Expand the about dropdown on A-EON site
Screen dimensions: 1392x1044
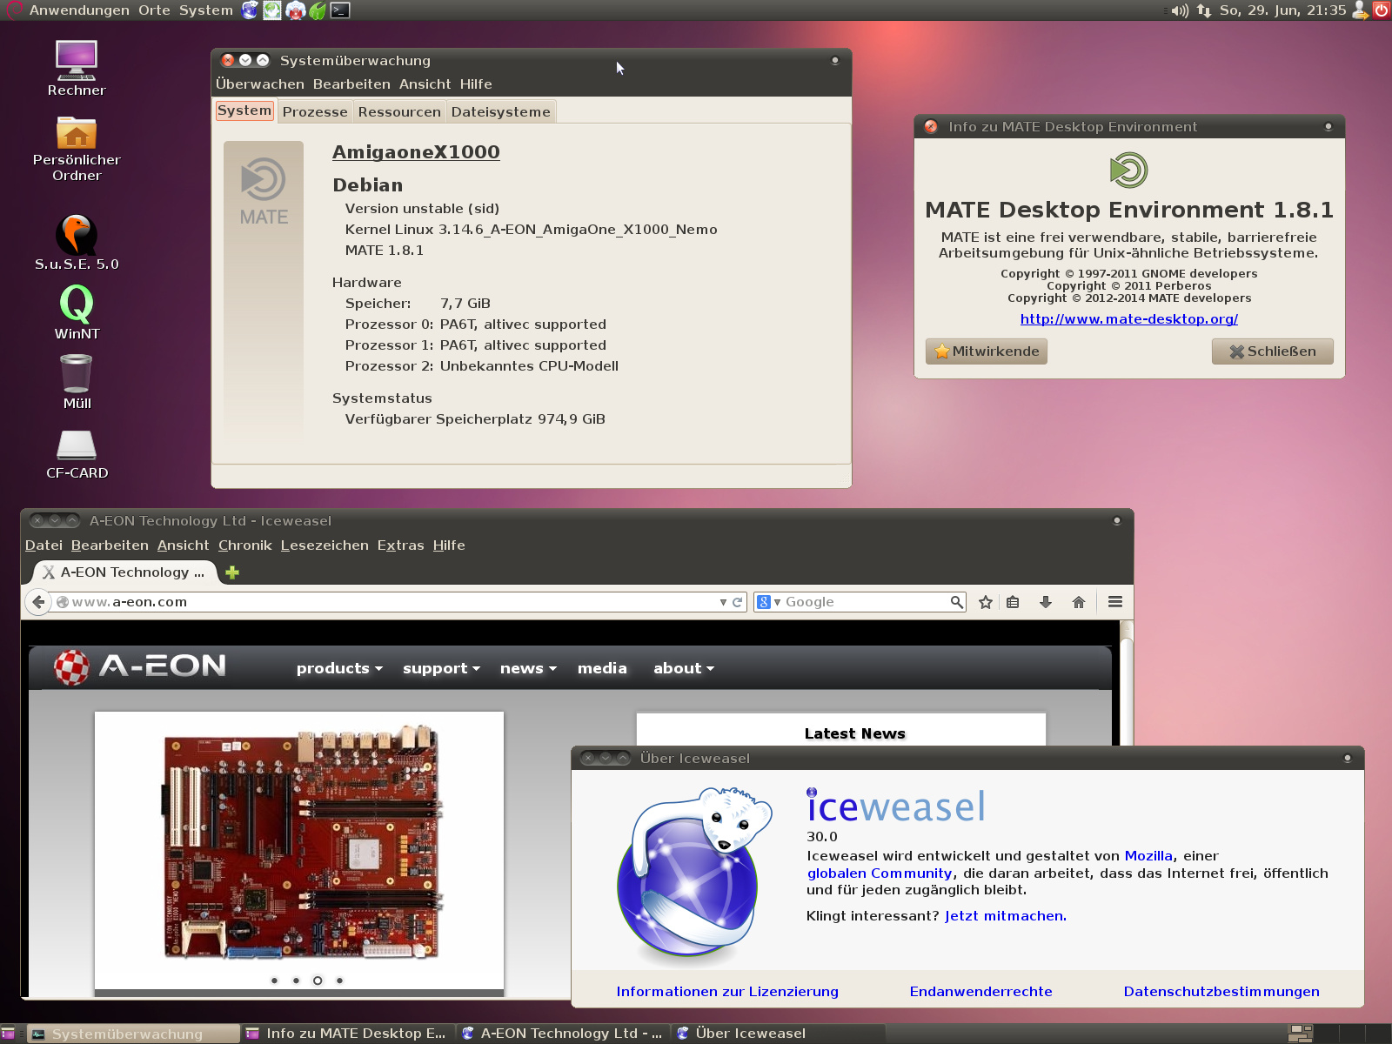684,668
